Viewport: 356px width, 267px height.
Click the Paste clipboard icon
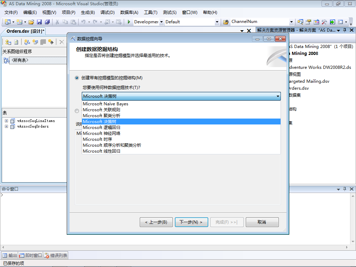coord(73,22)
